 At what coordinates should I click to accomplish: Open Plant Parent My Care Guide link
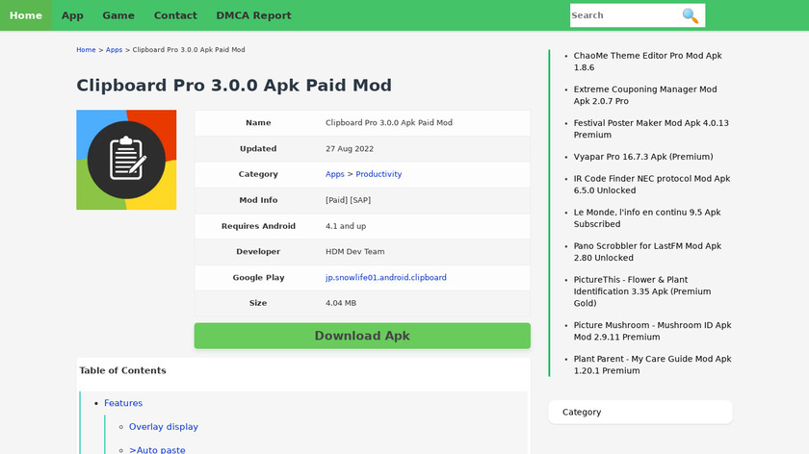click(x=652, y=365)
